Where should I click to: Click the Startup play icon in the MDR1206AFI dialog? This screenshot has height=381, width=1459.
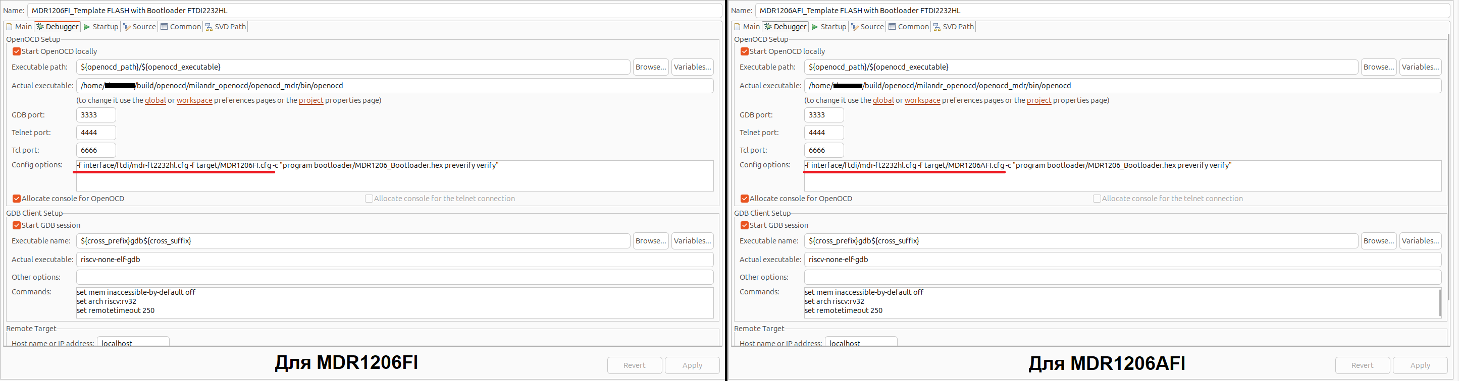(x=814, y=27)
